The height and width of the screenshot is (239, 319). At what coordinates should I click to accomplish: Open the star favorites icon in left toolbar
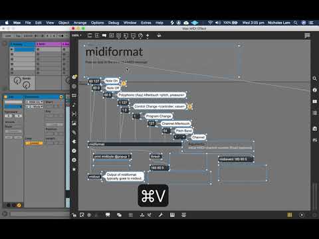tap(74, 169)
